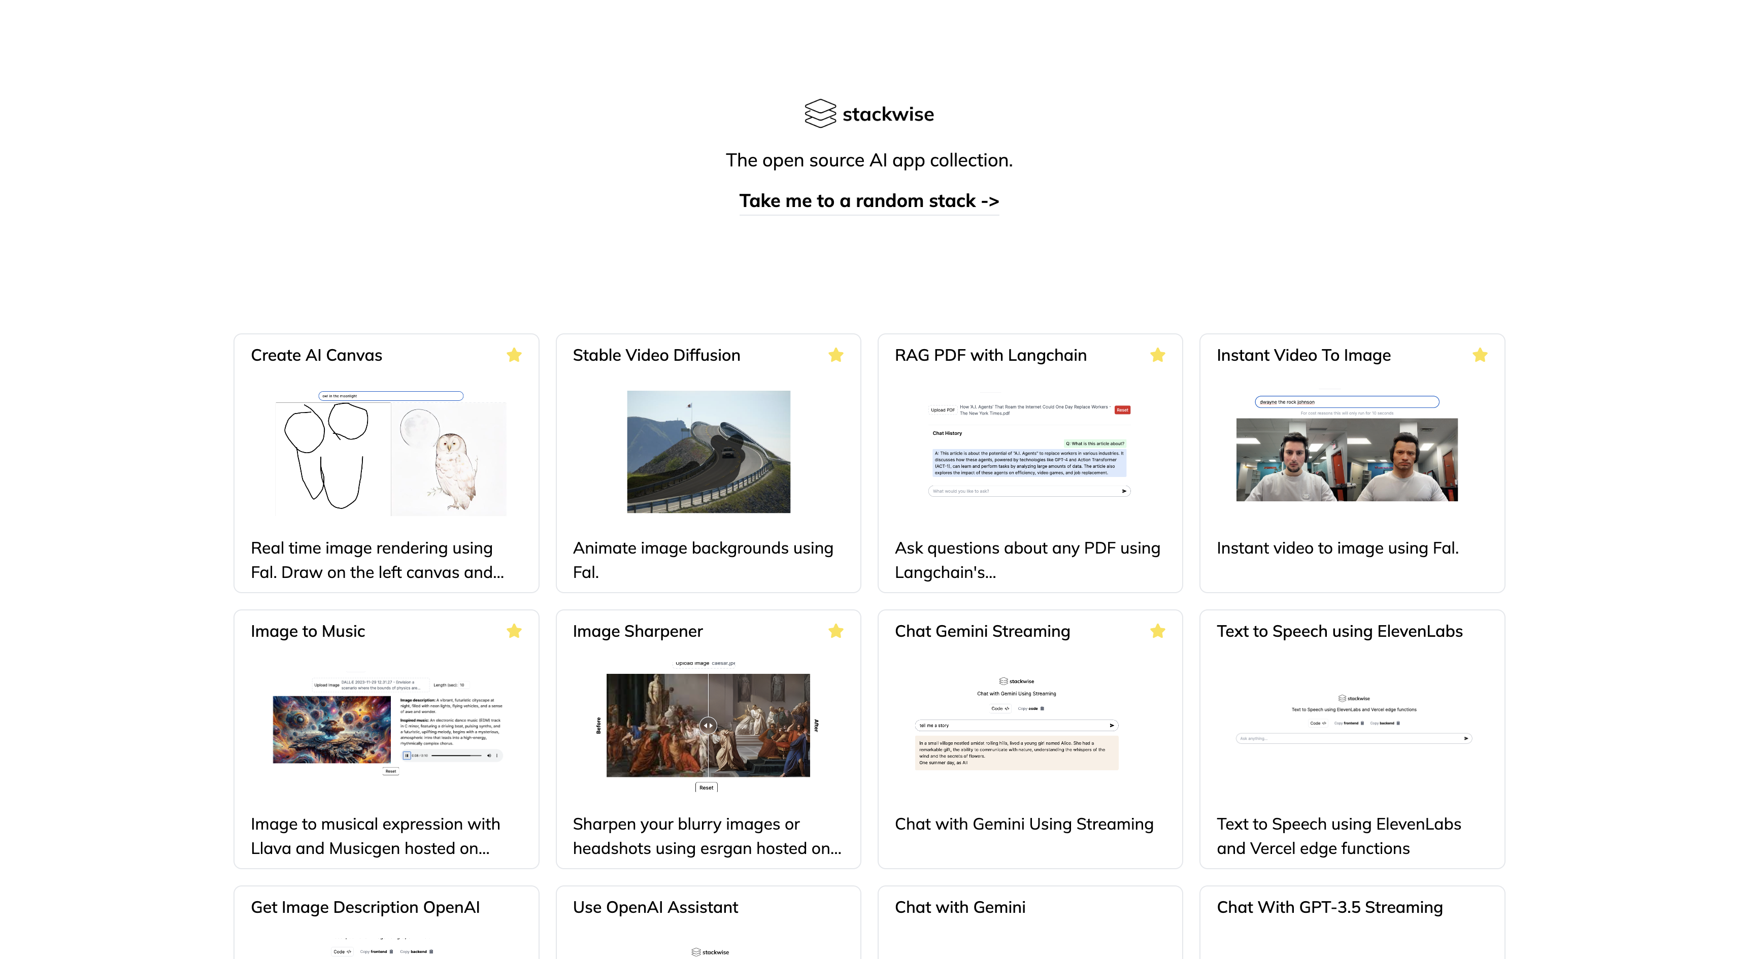Click the star on Chat Gemini Streaming card
Viewport: 1739px width, 959px height.
1158,631
